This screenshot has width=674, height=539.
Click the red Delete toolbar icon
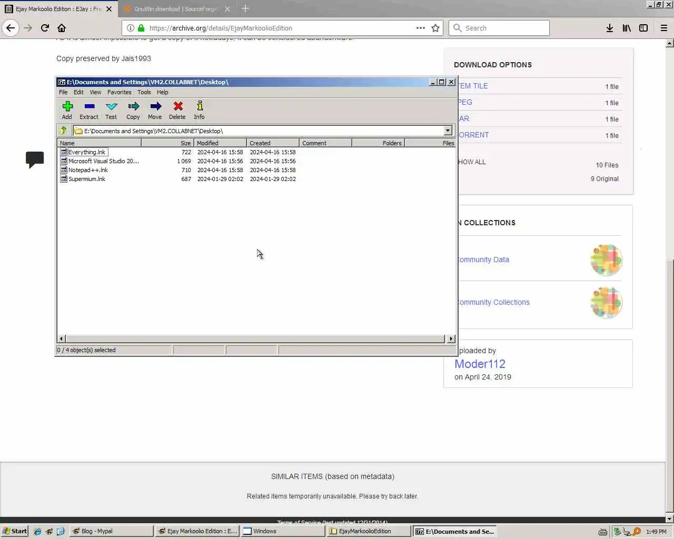(177, 111)
